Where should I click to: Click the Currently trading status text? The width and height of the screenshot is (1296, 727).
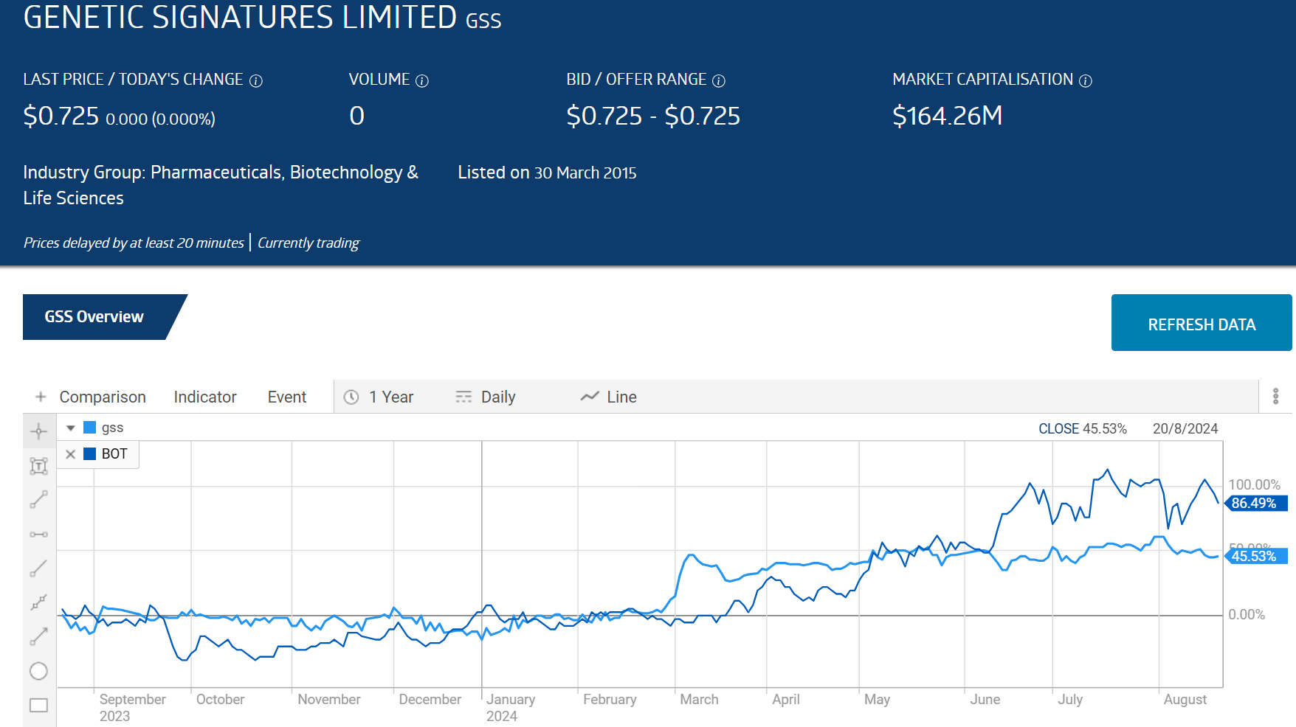click(309, 243)
